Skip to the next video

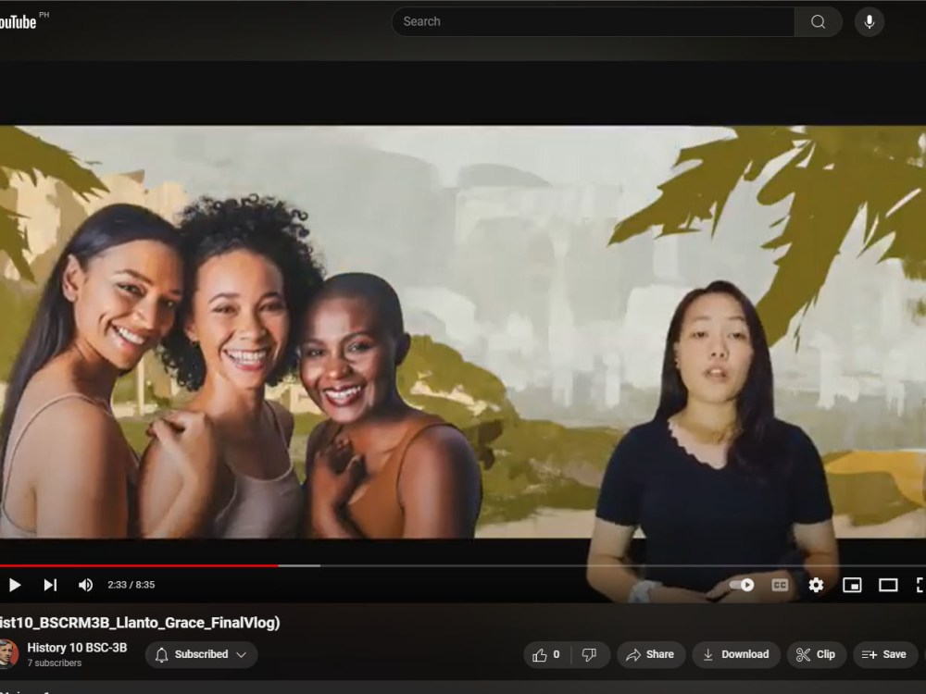50,585
